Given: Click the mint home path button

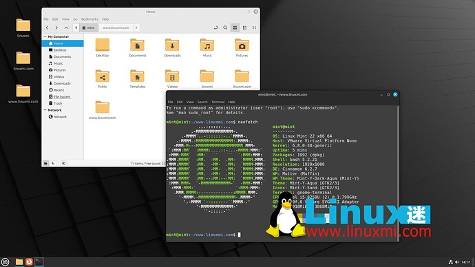Looking at the screenshot, I should click(x=89, y=28).
